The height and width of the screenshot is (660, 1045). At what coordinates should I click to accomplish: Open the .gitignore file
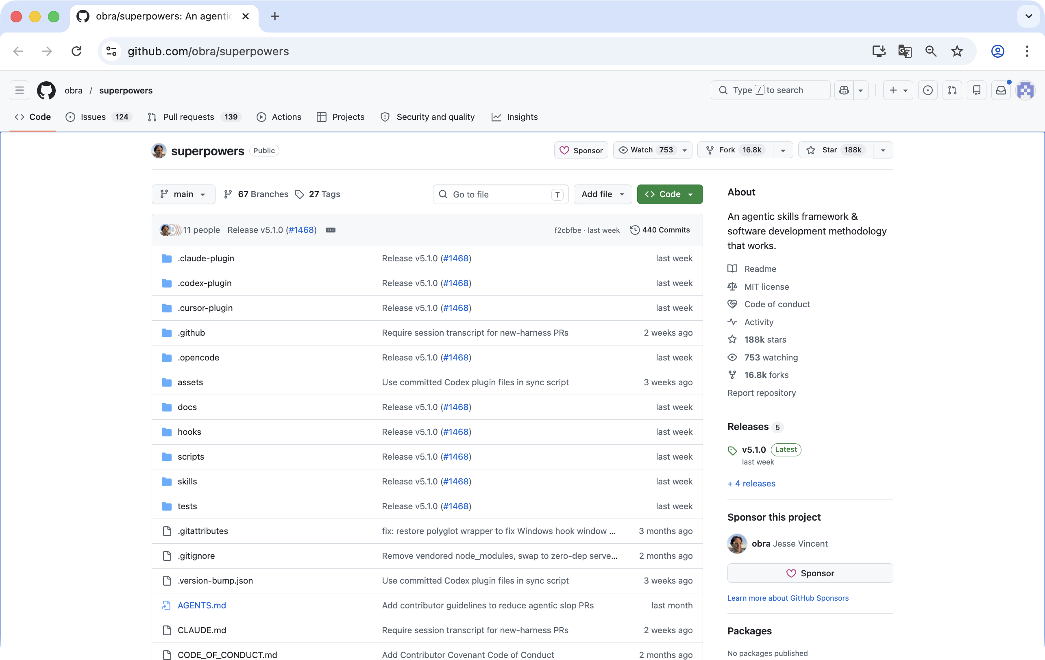coord(196,556)
